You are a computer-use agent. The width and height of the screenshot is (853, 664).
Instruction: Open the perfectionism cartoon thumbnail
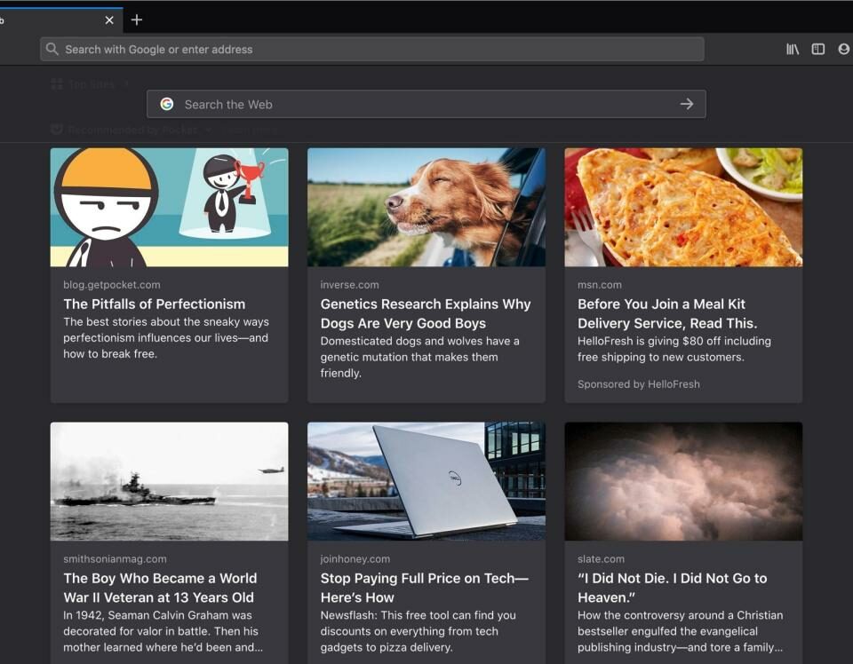point(169,208)
